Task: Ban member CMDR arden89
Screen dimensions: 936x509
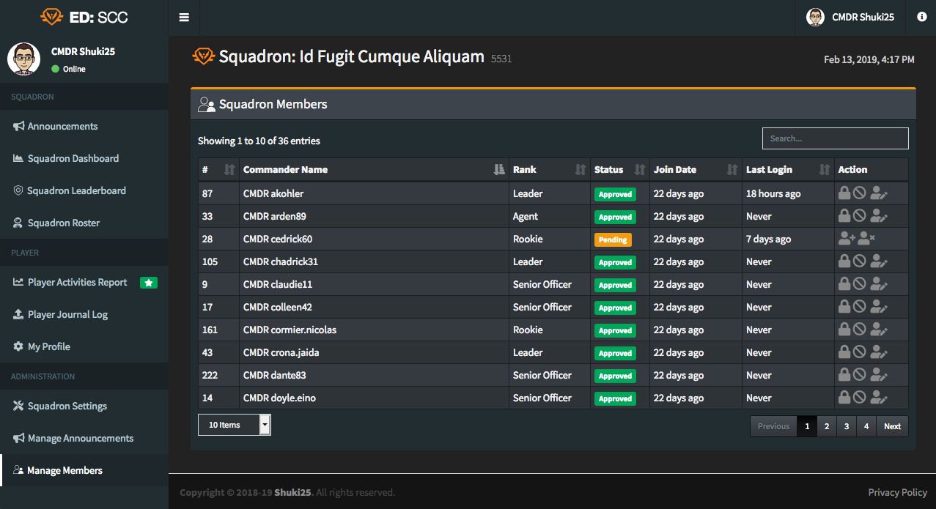Action: (x=859, y=216)
